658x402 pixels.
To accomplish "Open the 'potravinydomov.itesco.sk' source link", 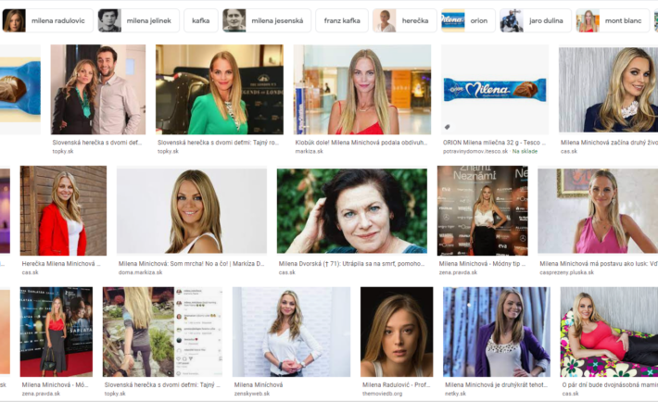I will coord(475,151).
